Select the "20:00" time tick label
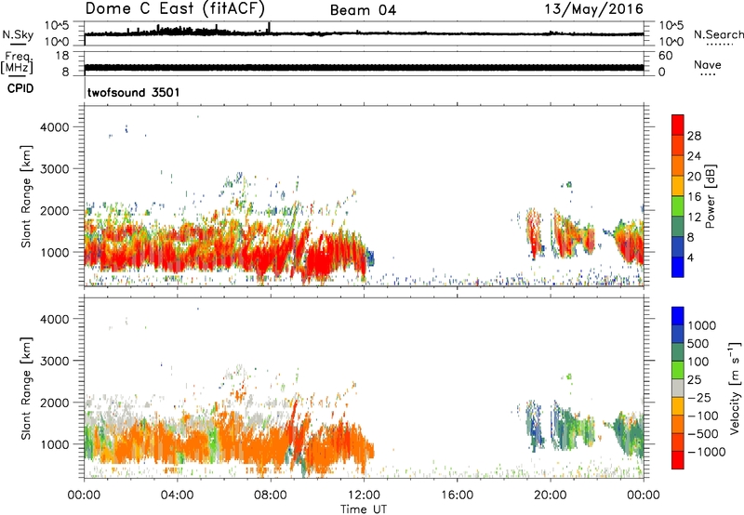Viewport: 744px width, 515px height. 550,495
